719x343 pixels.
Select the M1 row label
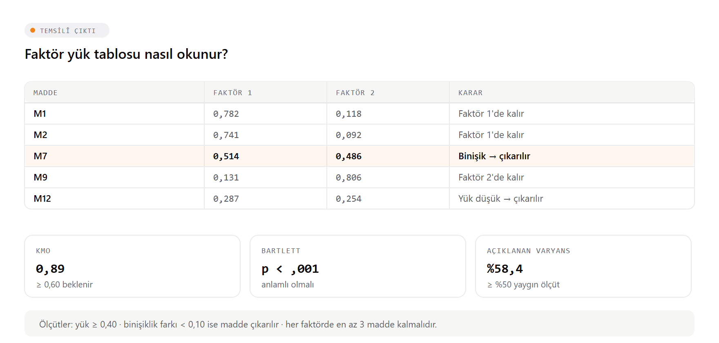(x=40, y=114)
